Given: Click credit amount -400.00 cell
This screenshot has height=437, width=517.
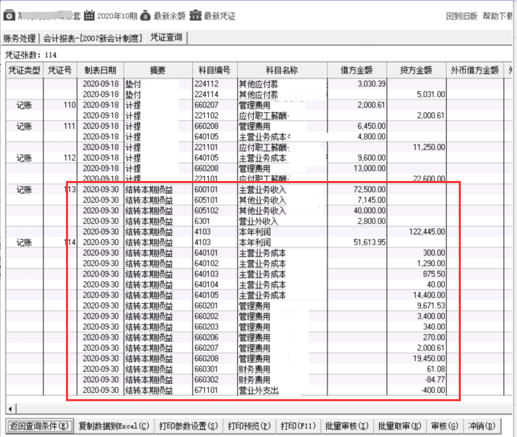Looking at the screenshot, I should 416,390.
